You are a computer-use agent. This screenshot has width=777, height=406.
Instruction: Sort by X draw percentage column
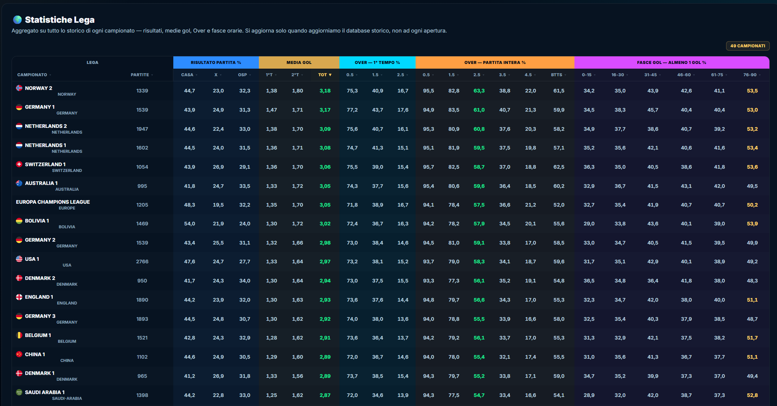(x=218, y=75)
